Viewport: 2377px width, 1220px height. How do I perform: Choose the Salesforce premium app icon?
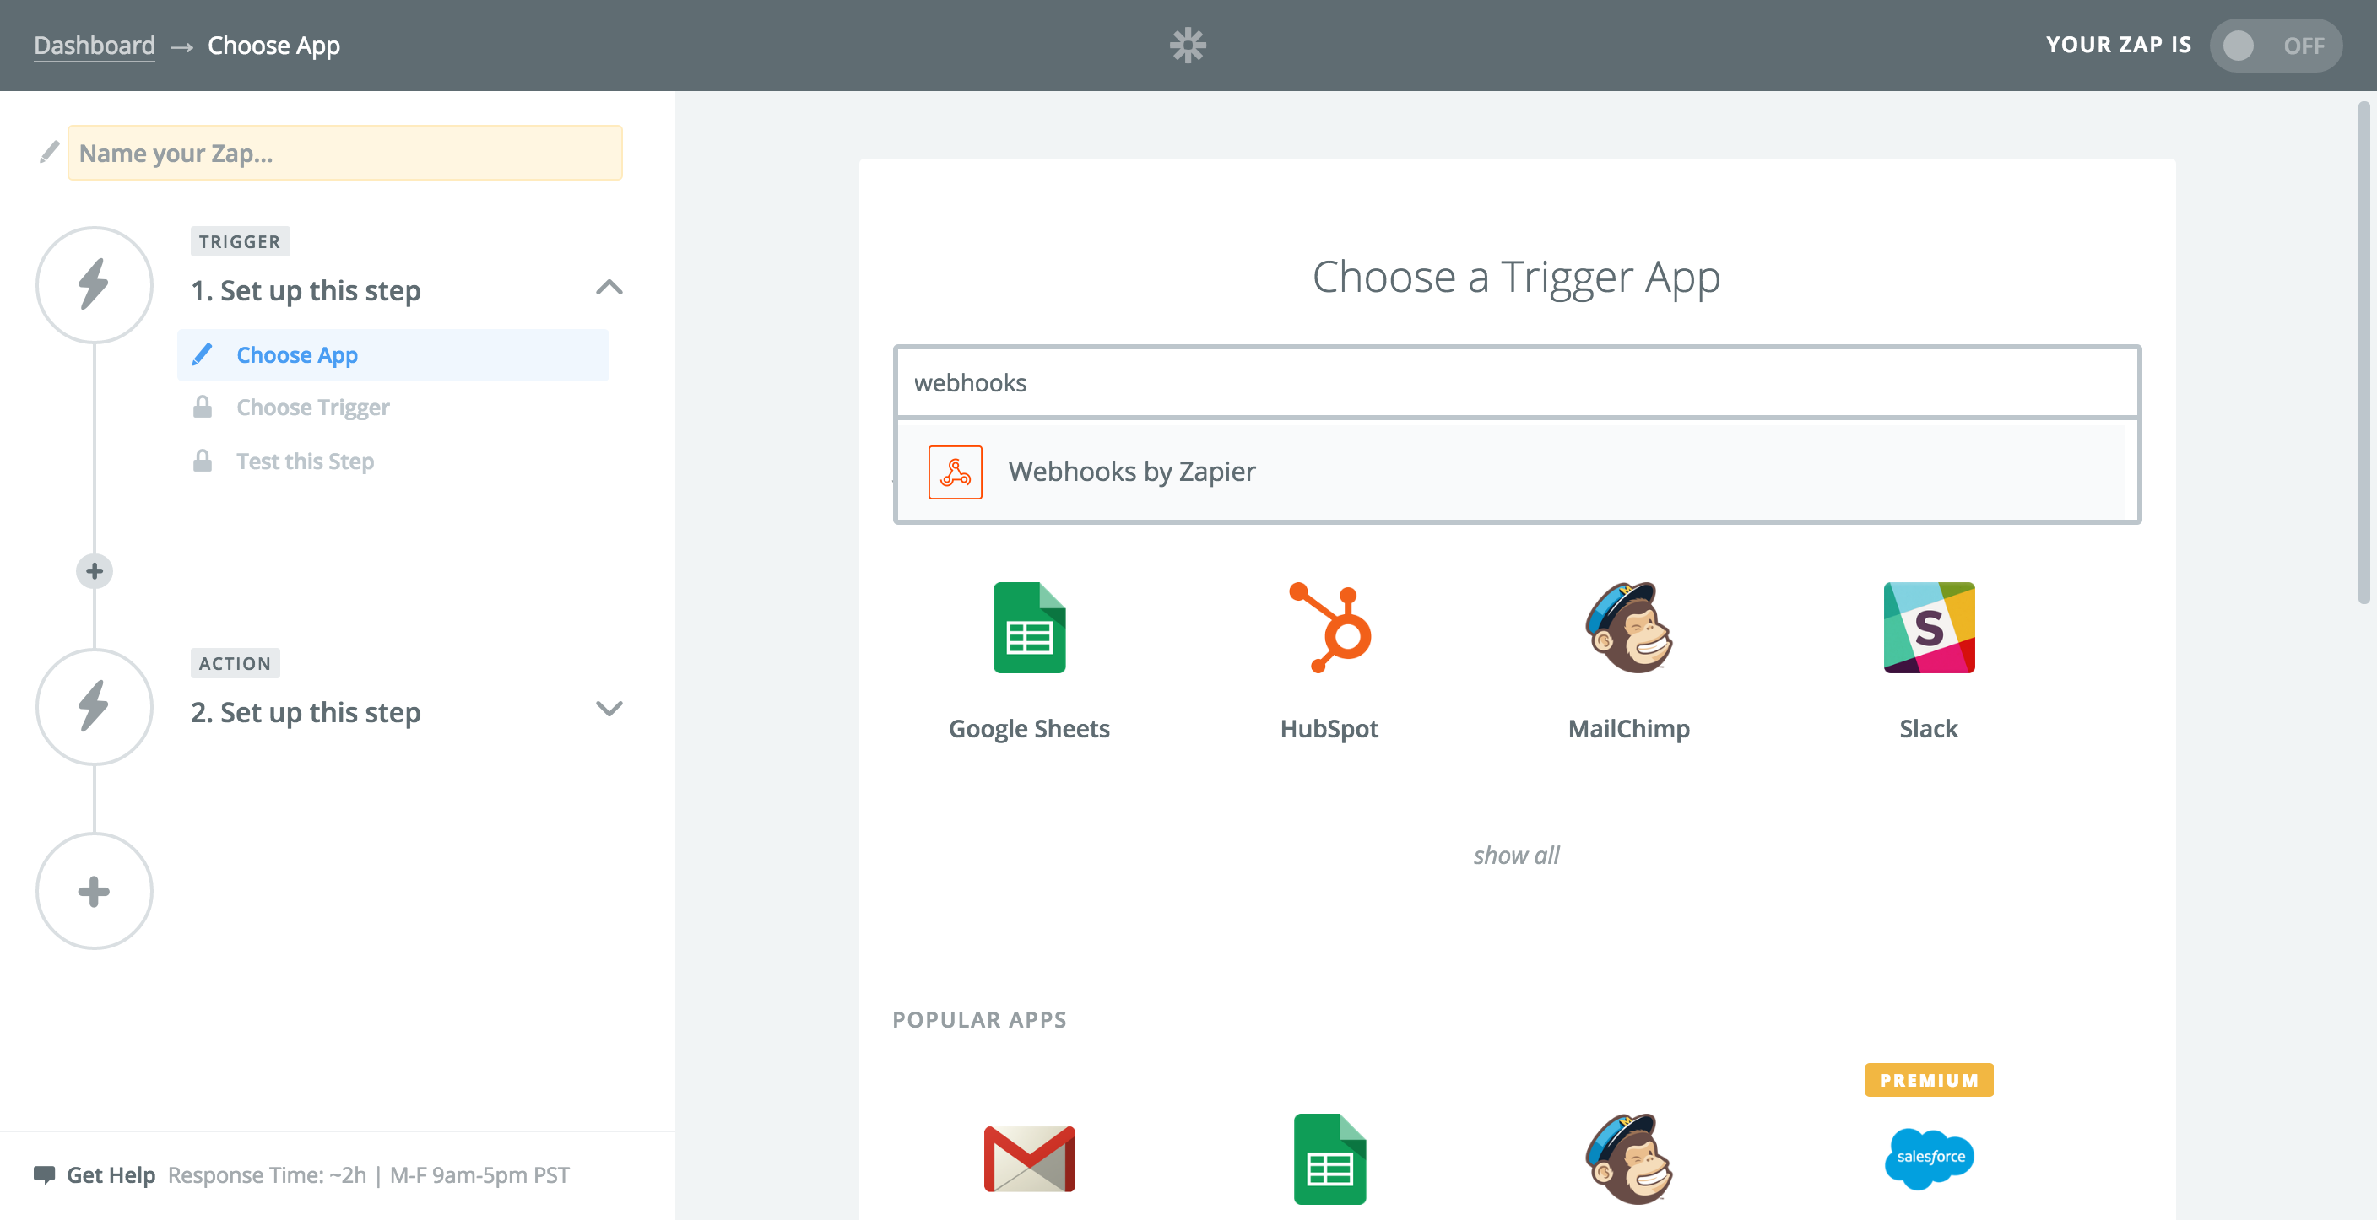coord(1929,1158)
